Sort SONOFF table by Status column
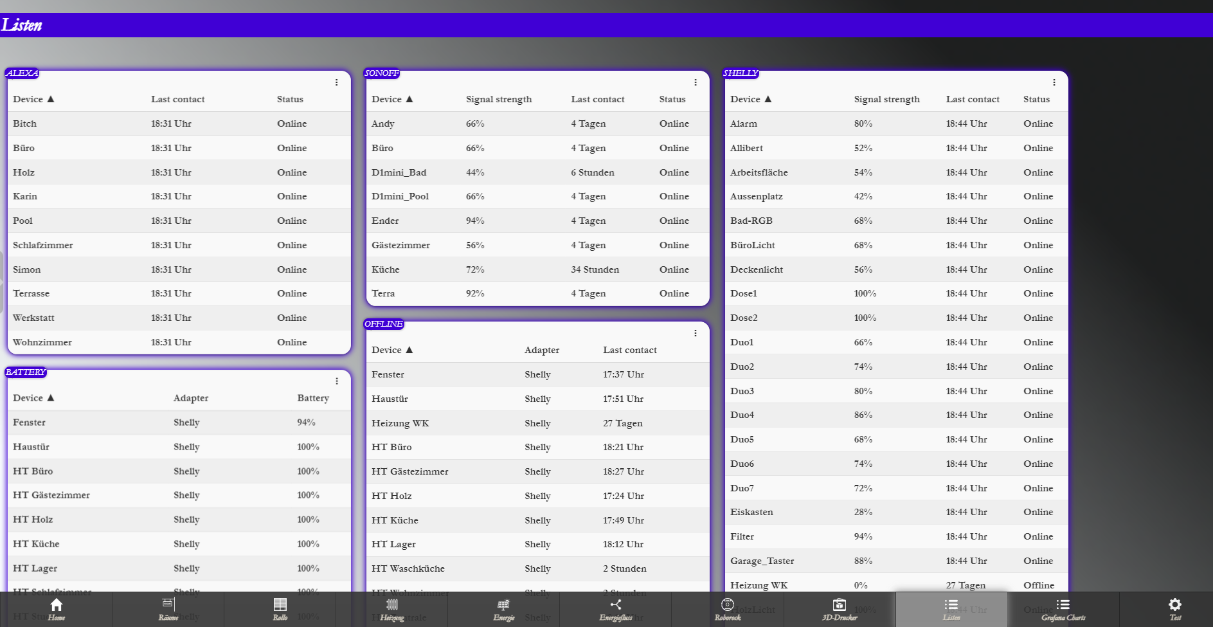 [672, 99]
